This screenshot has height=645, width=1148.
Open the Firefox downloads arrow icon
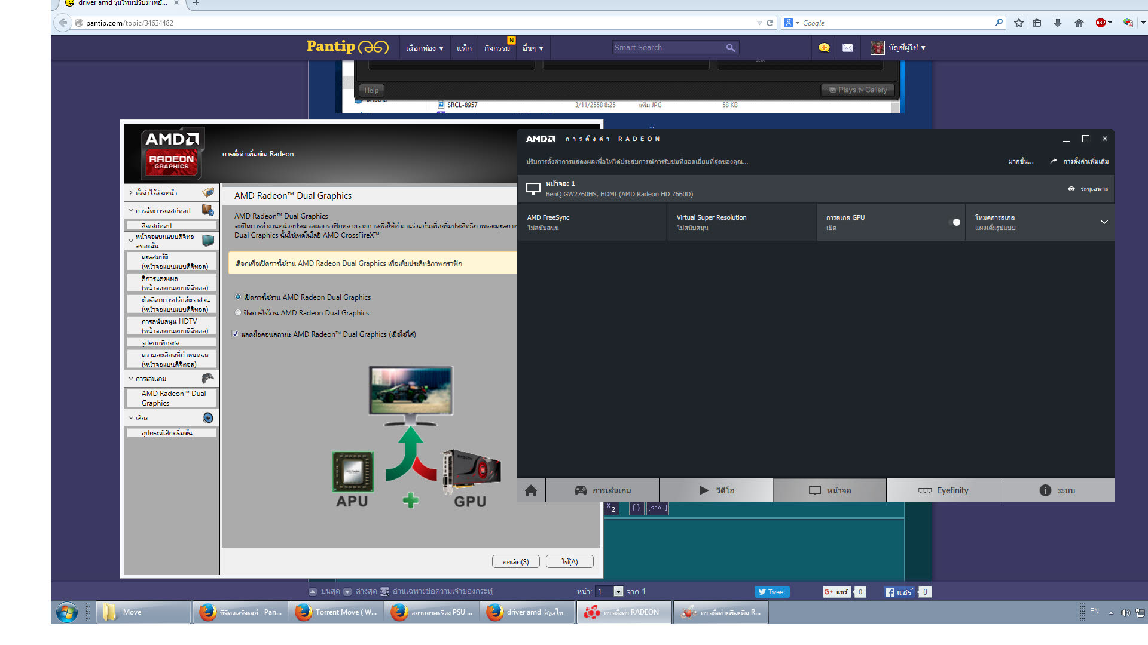coord(1058,23)
